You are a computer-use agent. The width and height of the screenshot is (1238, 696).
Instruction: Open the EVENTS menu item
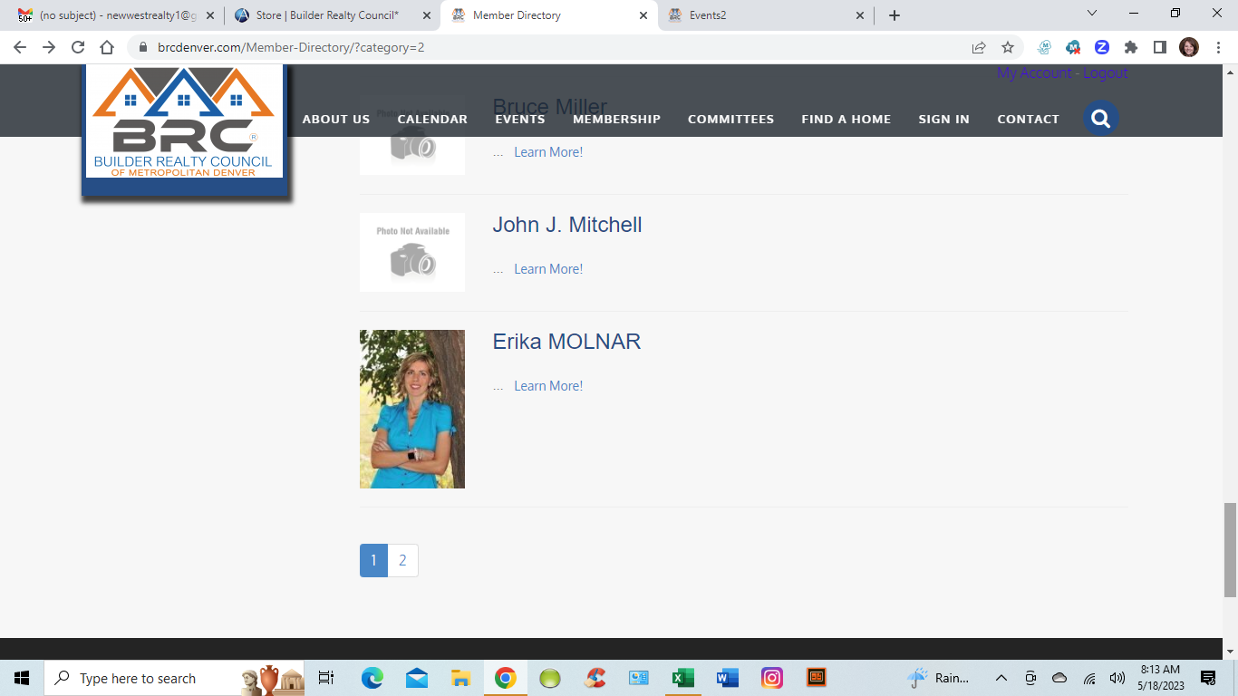click(x=520, y=119)
